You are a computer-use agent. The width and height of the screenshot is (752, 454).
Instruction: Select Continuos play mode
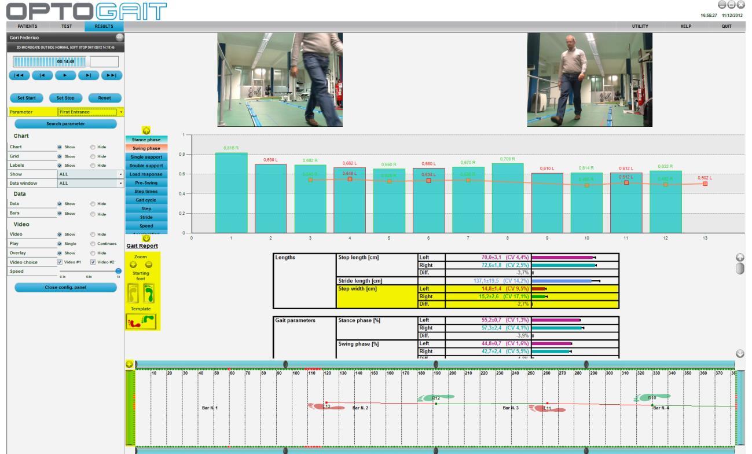[94, 244]
